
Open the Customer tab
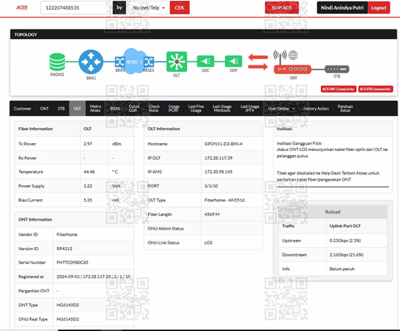[x=22, y=109]
